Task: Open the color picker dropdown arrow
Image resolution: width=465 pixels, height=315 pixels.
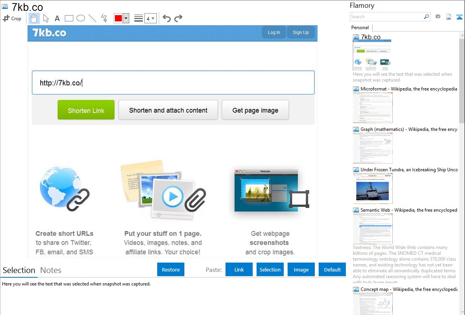Action: [x=126, y=18]
